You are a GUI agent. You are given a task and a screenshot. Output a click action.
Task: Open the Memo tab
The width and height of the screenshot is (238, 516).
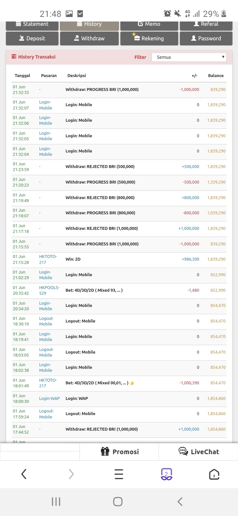click(149, 25)
